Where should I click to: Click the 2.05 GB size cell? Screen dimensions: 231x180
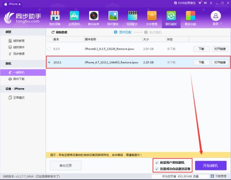(x=148, y=49)
